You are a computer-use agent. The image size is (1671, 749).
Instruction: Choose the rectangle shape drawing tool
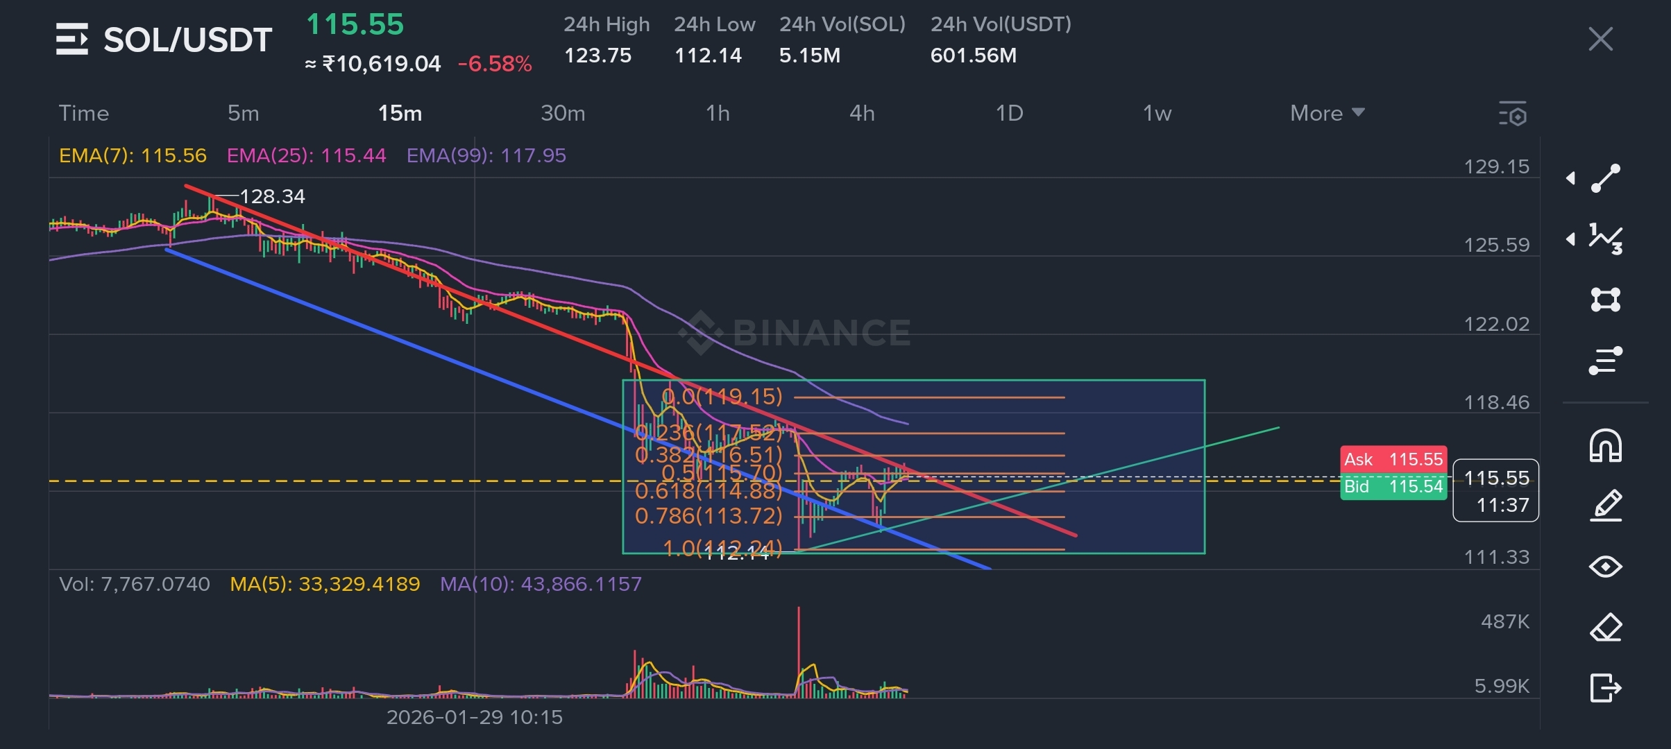[1606, 300]
